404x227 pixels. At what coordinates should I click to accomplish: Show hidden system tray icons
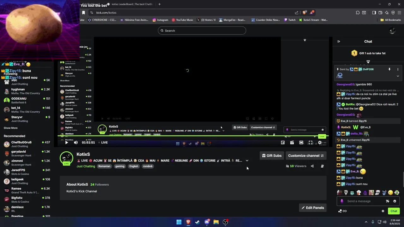(x=366, y=222)
